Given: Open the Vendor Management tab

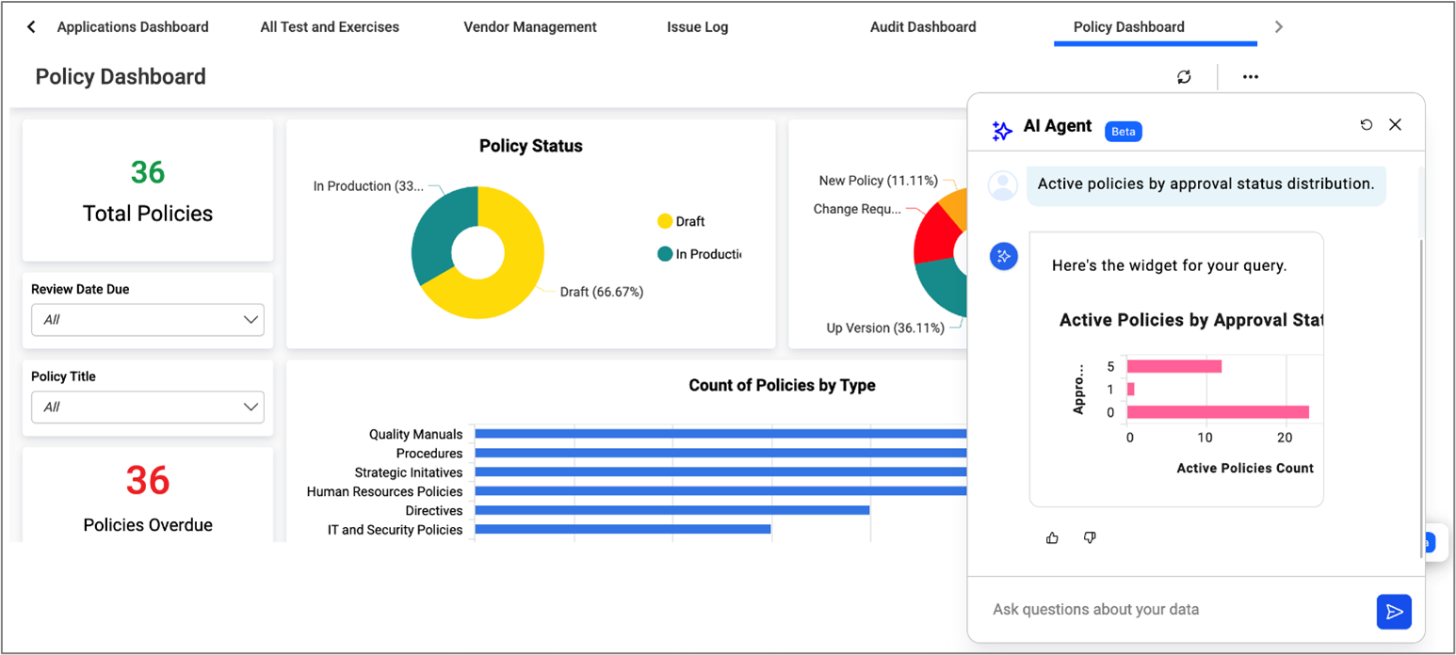Looking at the screenshot, I should pyautogui.click(x=529, y=27).
